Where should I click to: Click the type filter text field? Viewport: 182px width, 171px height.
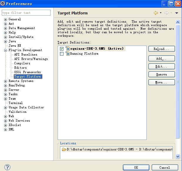click(26, 13)
